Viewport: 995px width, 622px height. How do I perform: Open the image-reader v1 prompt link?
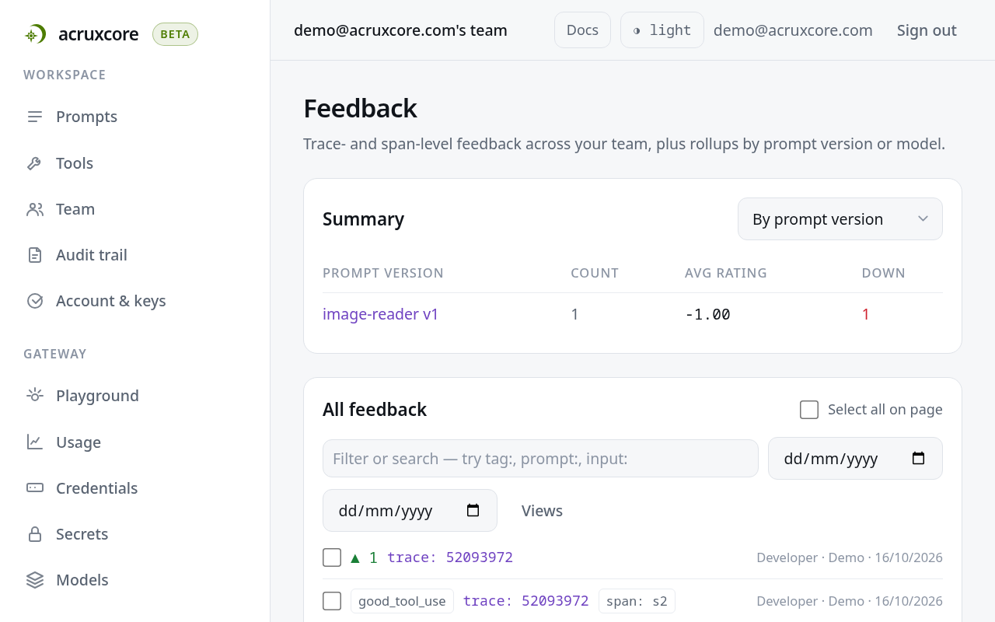tap(381, 314)
